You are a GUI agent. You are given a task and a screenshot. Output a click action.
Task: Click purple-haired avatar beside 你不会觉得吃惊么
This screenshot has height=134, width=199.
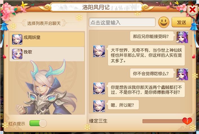(x=182, y=75)
